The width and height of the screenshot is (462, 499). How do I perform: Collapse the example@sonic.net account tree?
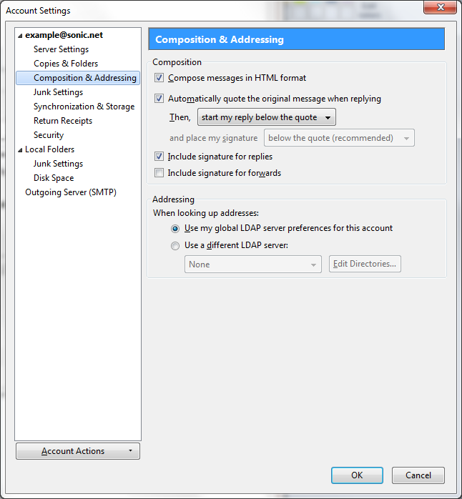21,35
